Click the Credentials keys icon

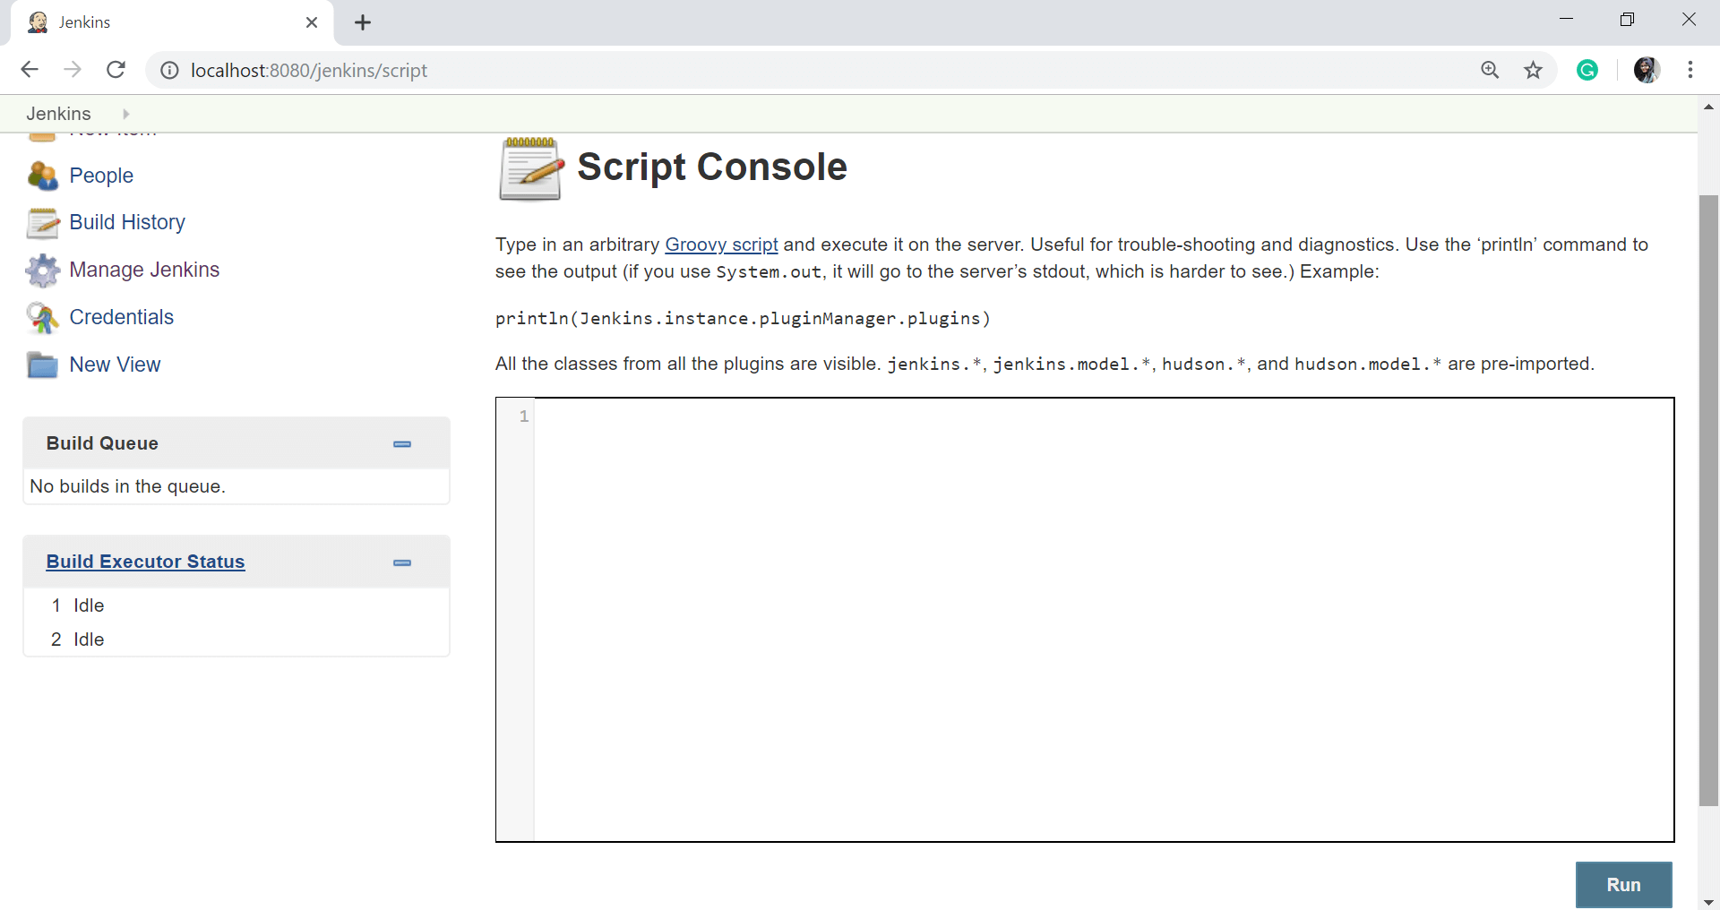(42, 318)
